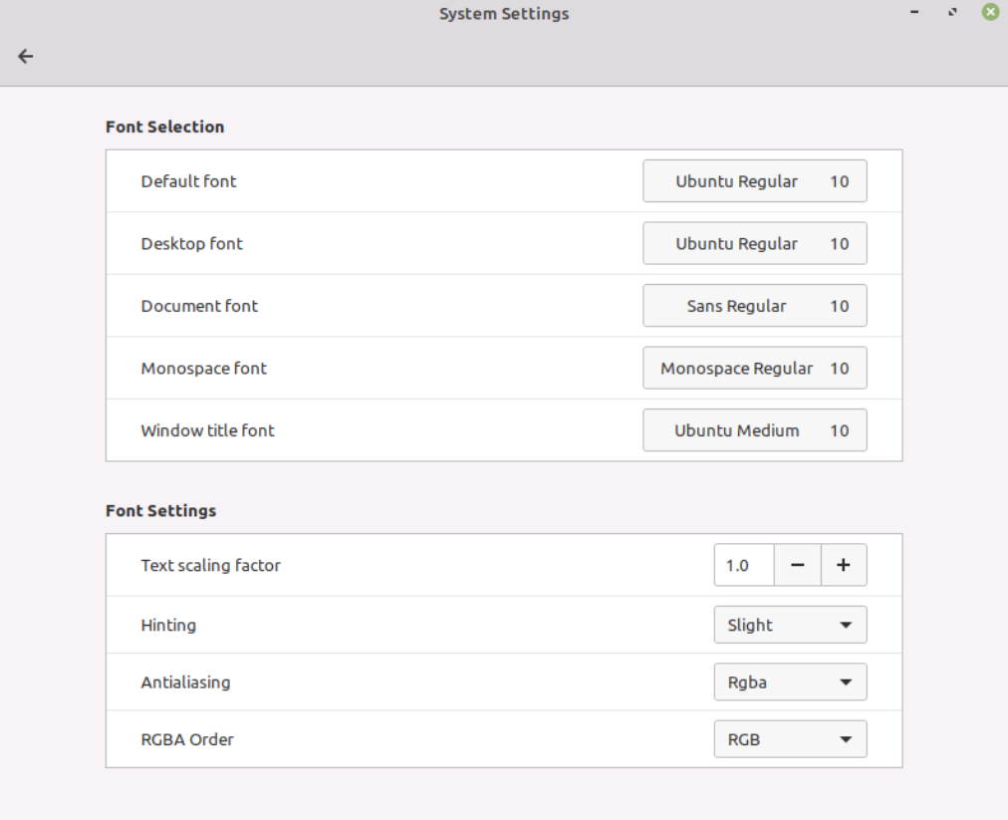This screenshot has width=1008, height=820.
Task: Click the Font Selection section heading
Action: (x=164, y=127)
